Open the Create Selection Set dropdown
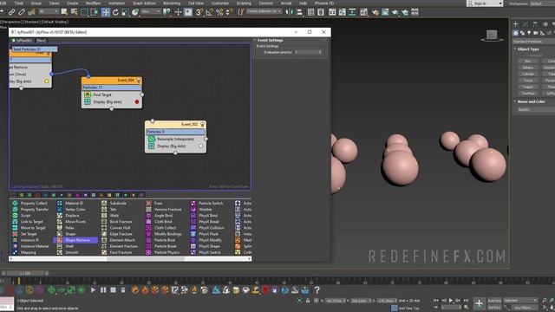The width and height of the screenshot is (555, 312). (264, 11)
